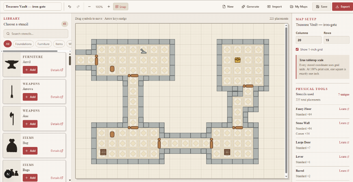Click the Axe stencil thumbnail
353x182 pixels.
pos(12,118)
